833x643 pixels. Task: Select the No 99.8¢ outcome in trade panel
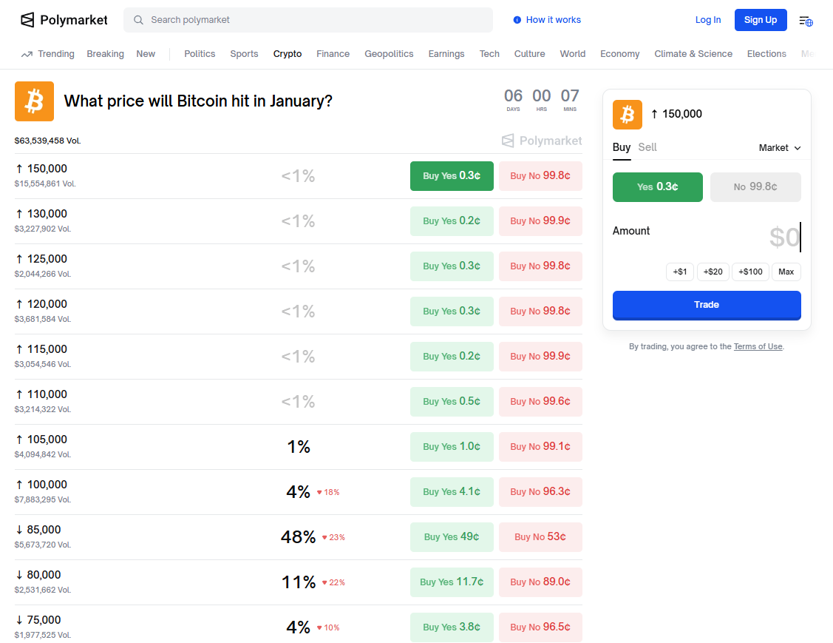pos(755,187)
